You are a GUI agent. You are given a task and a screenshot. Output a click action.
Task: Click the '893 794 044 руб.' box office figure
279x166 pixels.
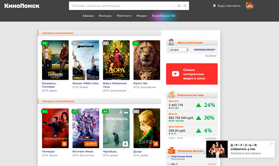coord(182,118)
